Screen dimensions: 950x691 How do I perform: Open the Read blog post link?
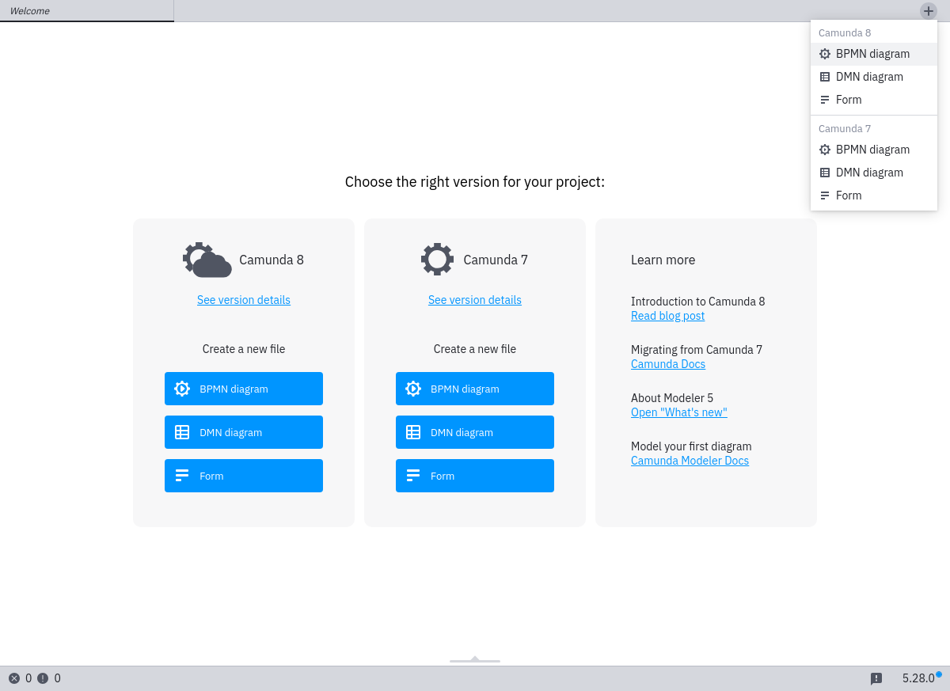pyautogui.click(x=667, y=316)
